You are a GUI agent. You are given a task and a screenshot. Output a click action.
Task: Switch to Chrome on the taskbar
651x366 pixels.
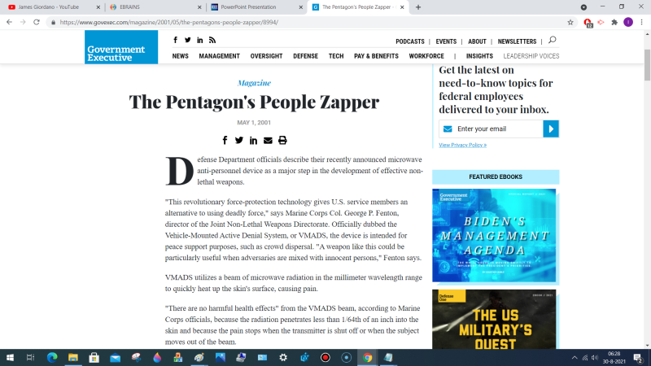pos(367,357)
